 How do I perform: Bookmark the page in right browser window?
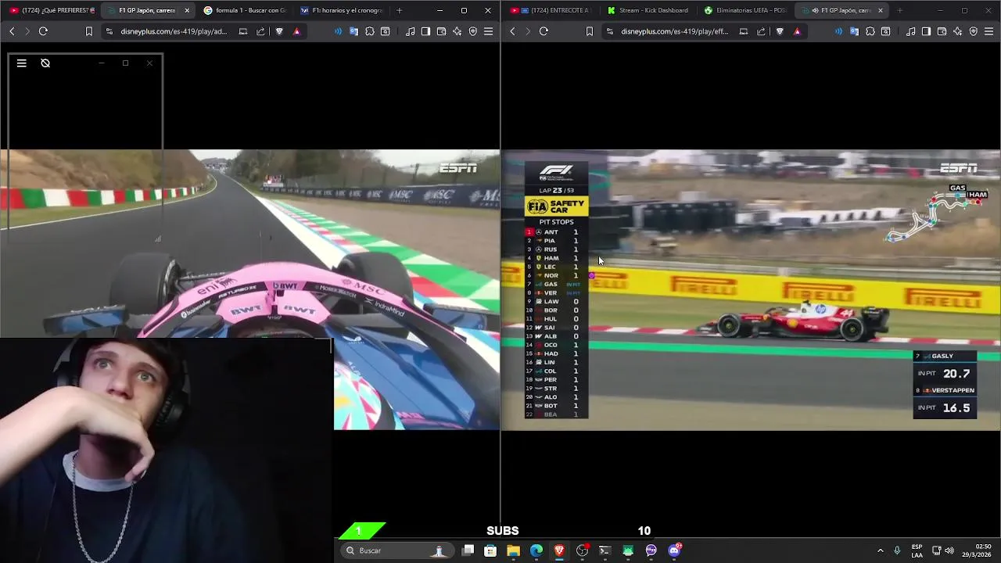click(x=590, y=31)
